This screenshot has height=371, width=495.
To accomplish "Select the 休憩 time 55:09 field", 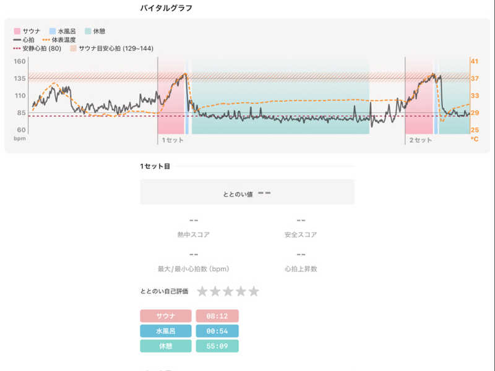I will pos(217,346).
